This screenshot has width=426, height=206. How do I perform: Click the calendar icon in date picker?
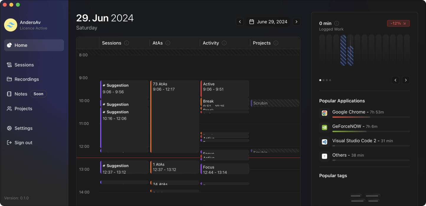tap(252, 22)
